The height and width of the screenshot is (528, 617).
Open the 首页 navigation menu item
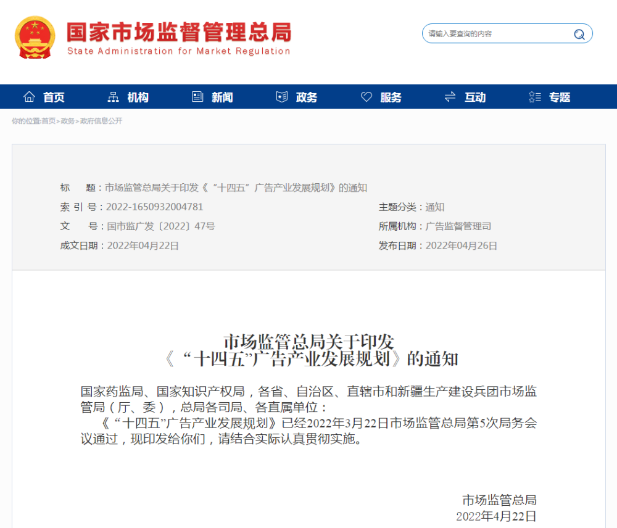click(x=54, y=97)
